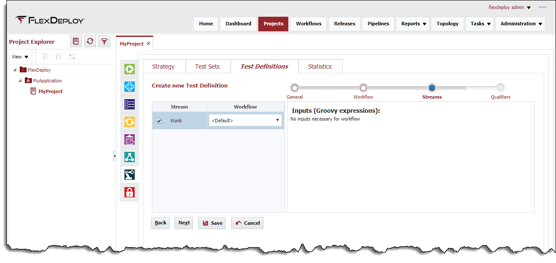Click the FlexDeploy logo

click(x=50, y=20)
